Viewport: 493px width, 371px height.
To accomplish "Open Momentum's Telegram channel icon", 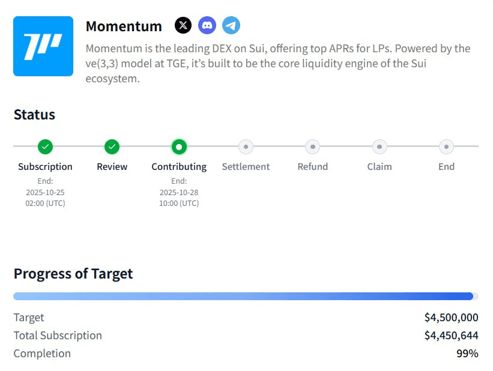I will pyautogui.click(x=231, y=25).
